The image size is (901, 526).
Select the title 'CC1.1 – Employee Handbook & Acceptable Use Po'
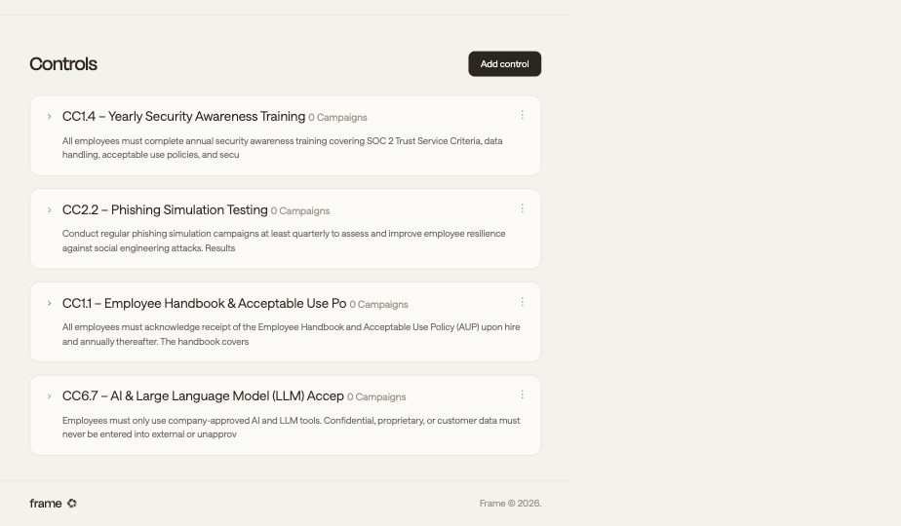point(204,303)
